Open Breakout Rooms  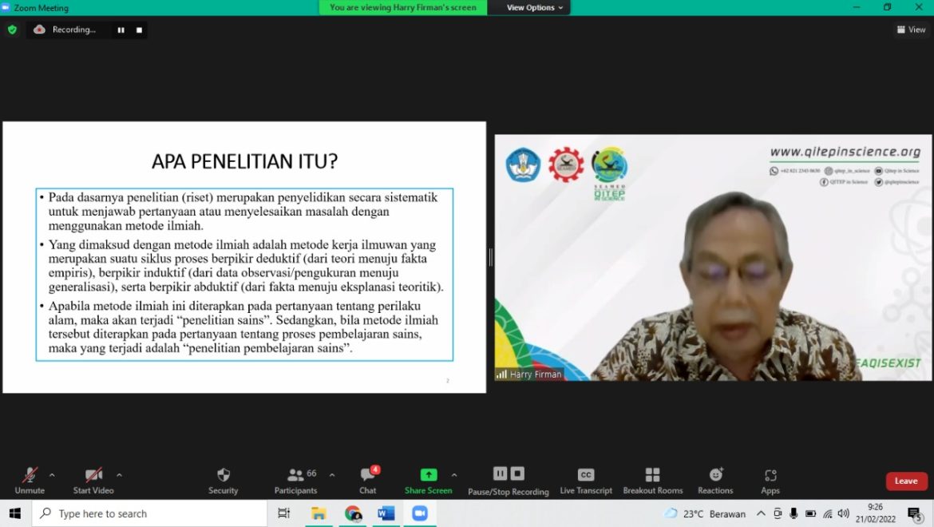click(x=653, y=477)
